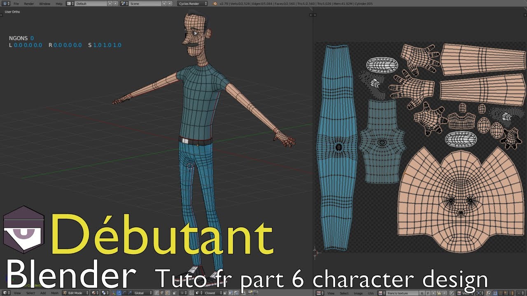Open the screen layout browse icon
527x296 pixels.
click(x=70, y=4)
